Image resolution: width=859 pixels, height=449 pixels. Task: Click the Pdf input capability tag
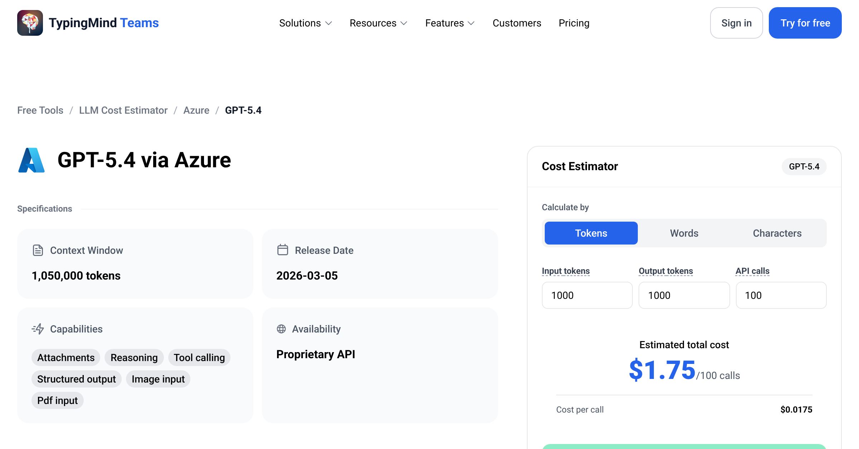[58, 400]
